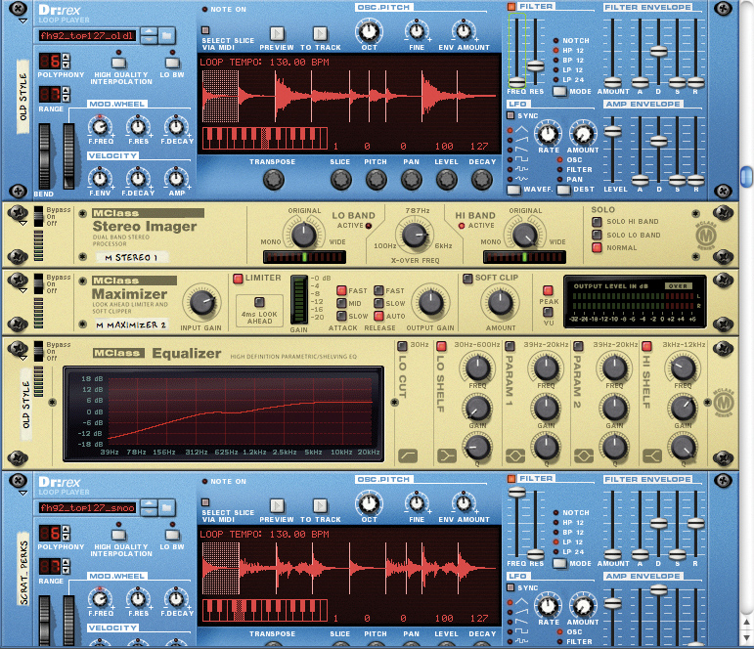This screenshot has width=754, height=649.
Task: Enable 4ms Look Ahead in Maximizer
Action: [259, 302]
